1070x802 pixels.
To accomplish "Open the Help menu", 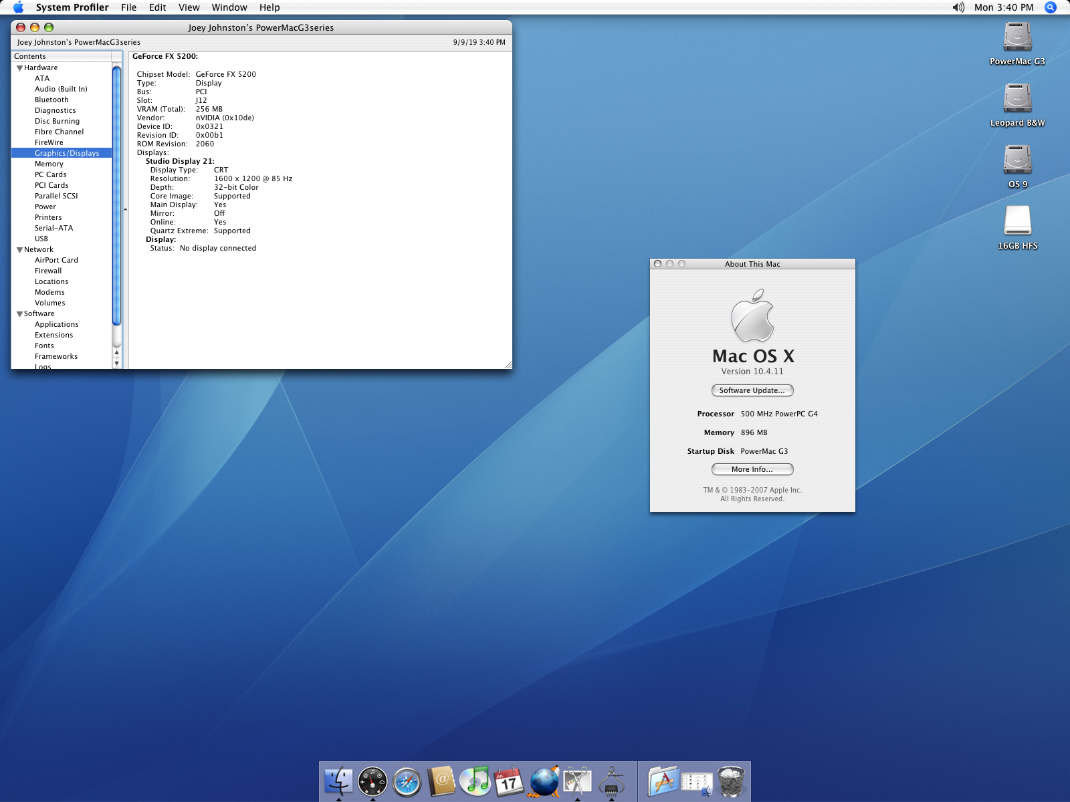I will [270, 7].
